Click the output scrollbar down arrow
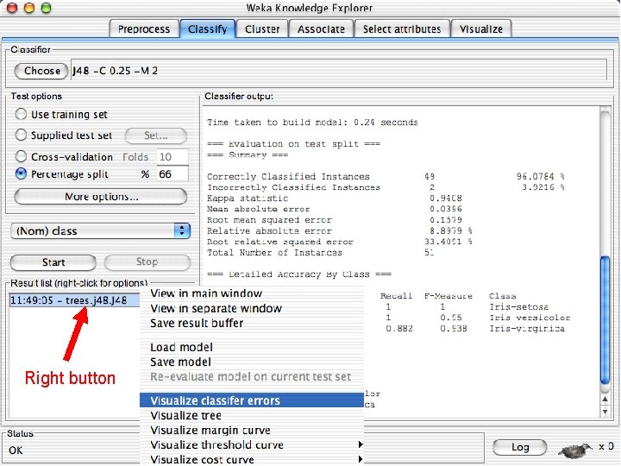Image resolution: width=621 pixels, height=466 pixels. [605, 412]
